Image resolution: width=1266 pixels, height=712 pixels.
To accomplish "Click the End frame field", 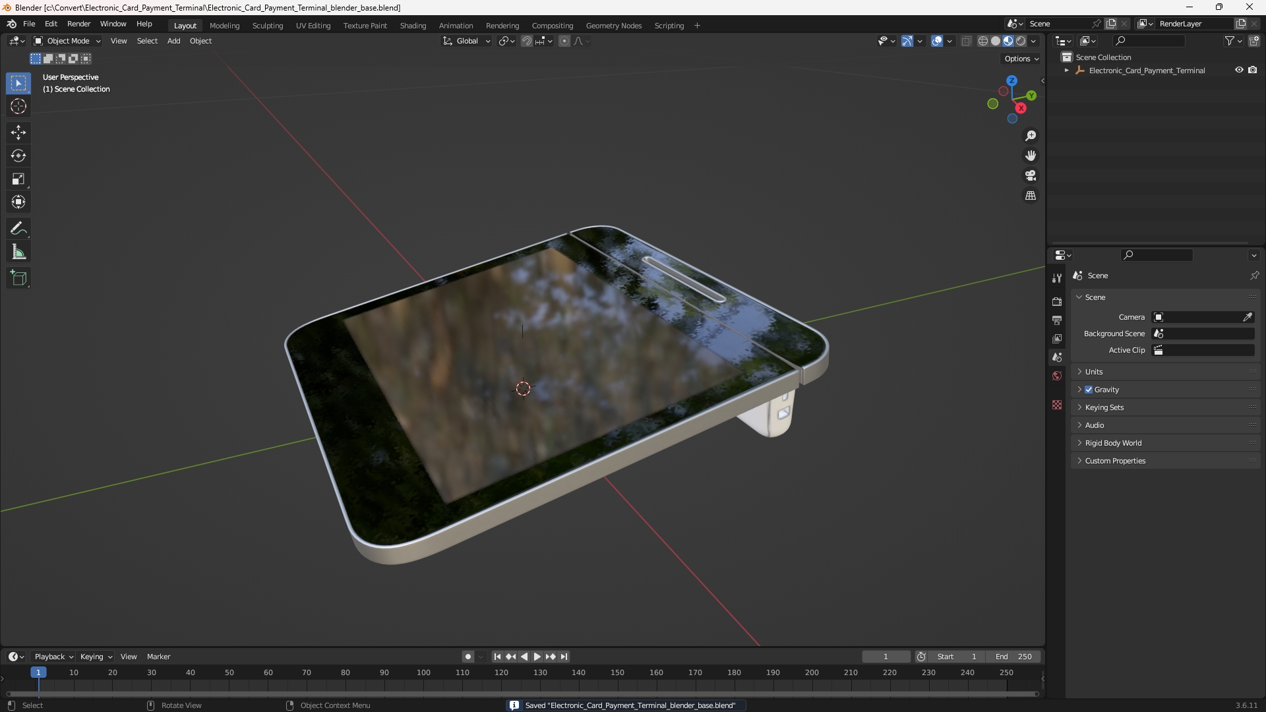I will [x=1013, y=657].
